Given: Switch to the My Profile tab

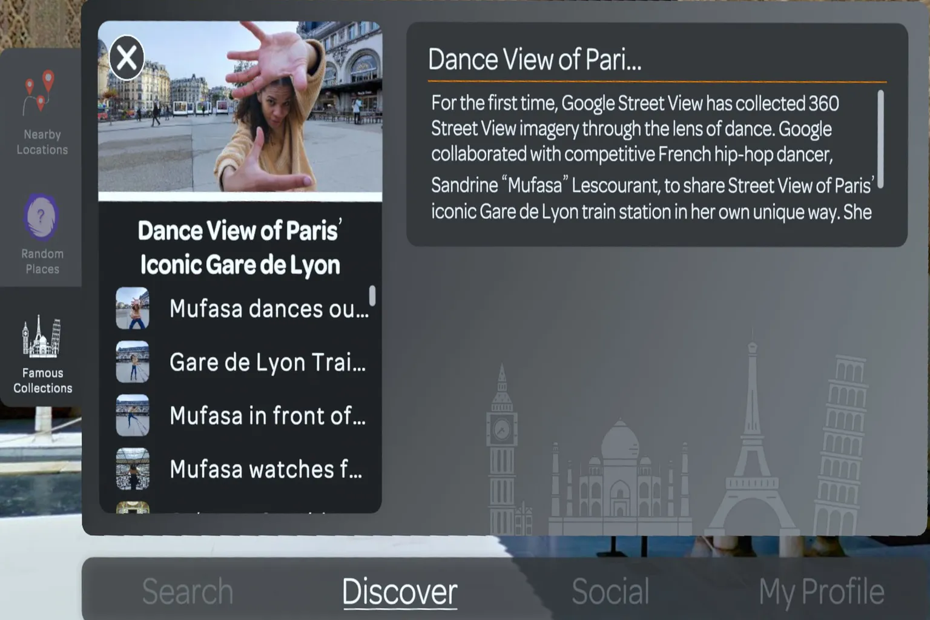Looking at the screenshot, I should (821, 593).
